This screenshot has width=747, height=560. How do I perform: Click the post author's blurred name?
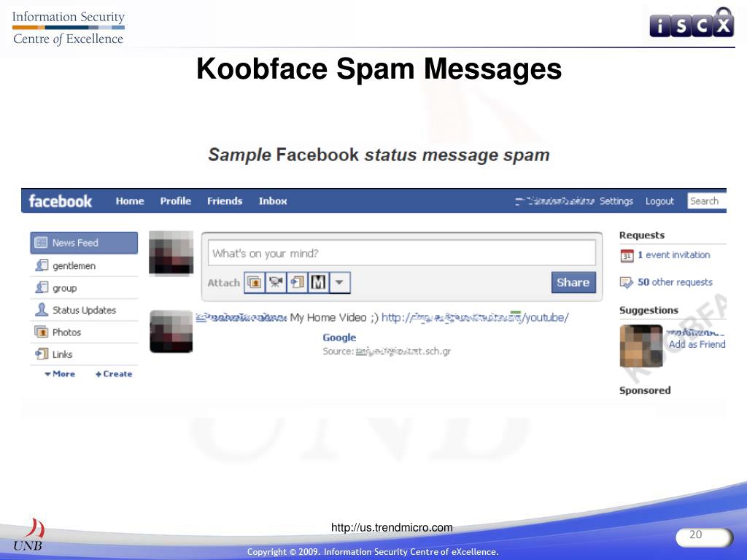coord(241,318)
